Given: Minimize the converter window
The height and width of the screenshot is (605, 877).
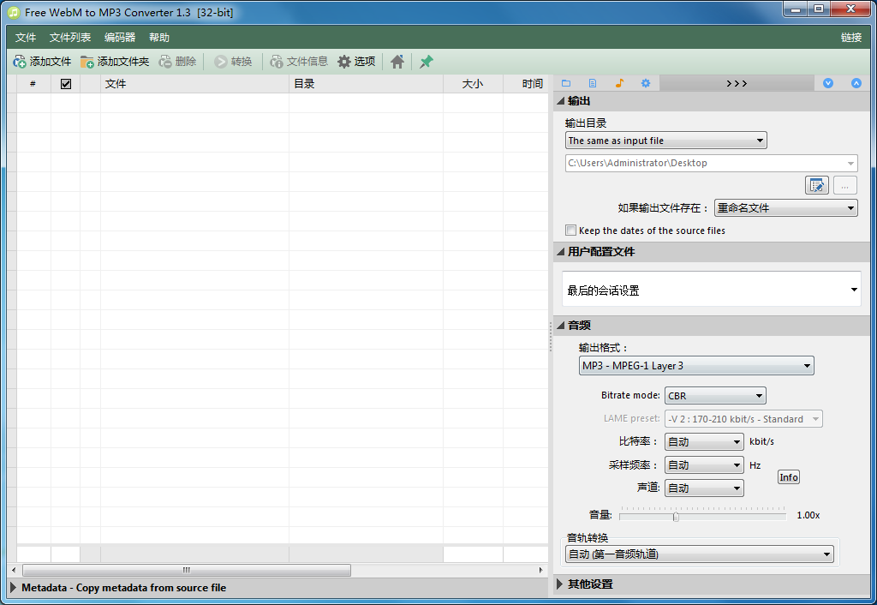Looking at the screenshot, I should pos(796,9).
